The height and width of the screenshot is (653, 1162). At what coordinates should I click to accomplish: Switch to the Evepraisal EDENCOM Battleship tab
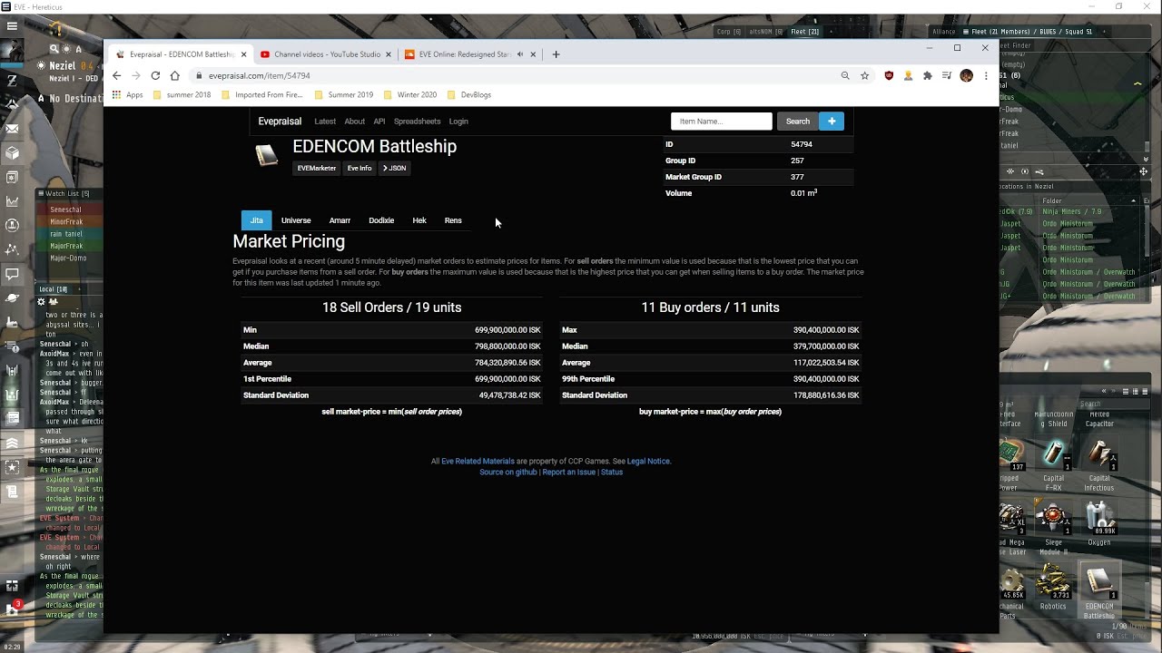click(x=181, y=54)
